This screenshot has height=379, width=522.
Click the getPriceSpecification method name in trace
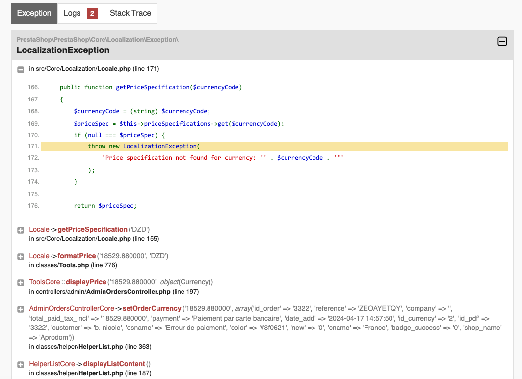point(92,229)
